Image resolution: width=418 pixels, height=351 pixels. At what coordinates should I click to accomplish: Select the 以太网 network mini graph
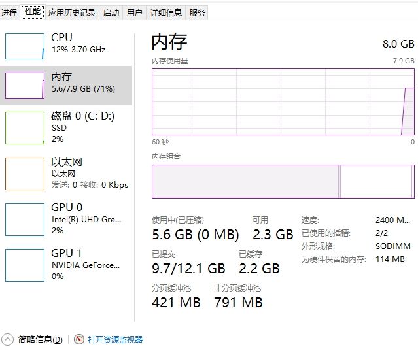(x=25, y=173)
